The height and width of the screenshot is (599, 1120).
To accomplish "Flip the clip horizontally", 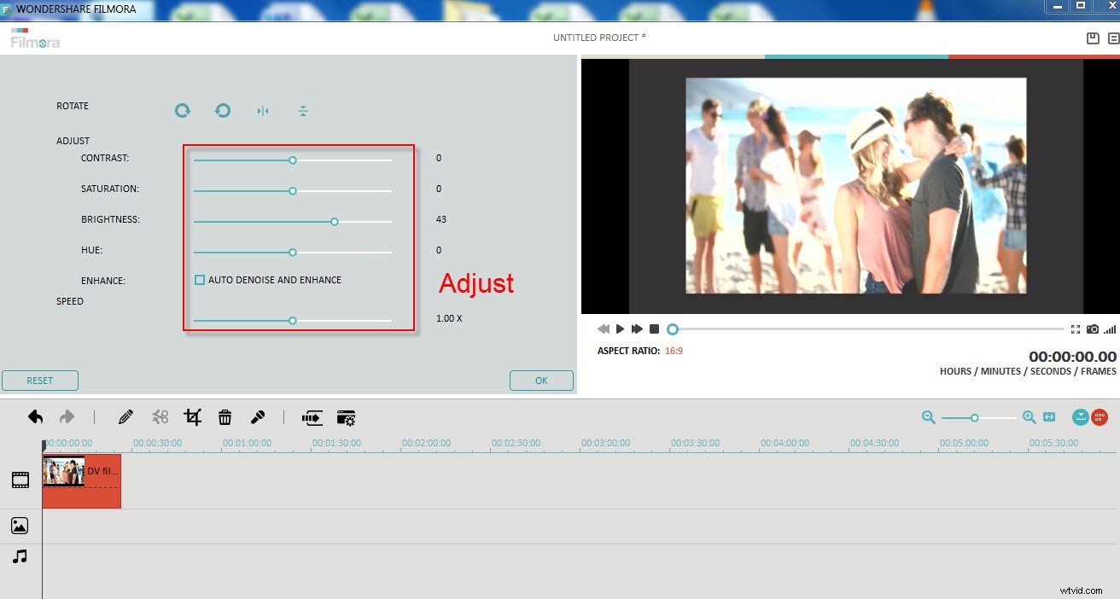I will pyautogui.click(x=262, y=111).
